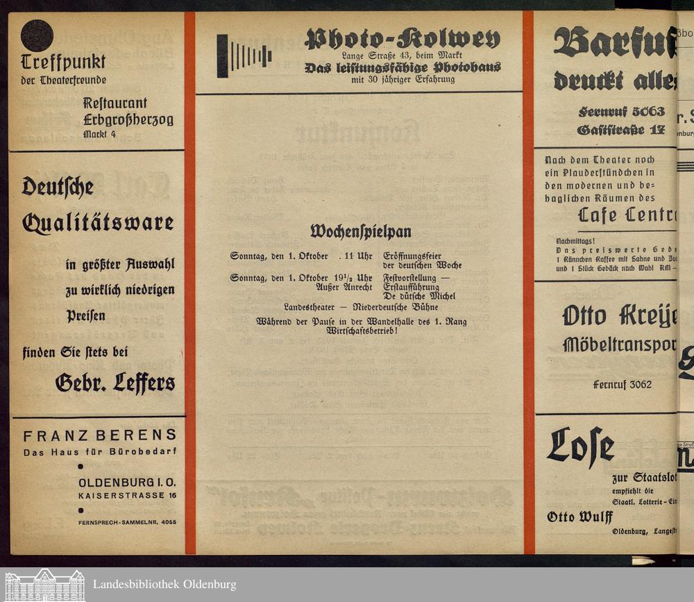Click the Landesbibliothek Oldenburg building logo
Image resolution: width=694 pixels, height=602 pixels.
44,585
